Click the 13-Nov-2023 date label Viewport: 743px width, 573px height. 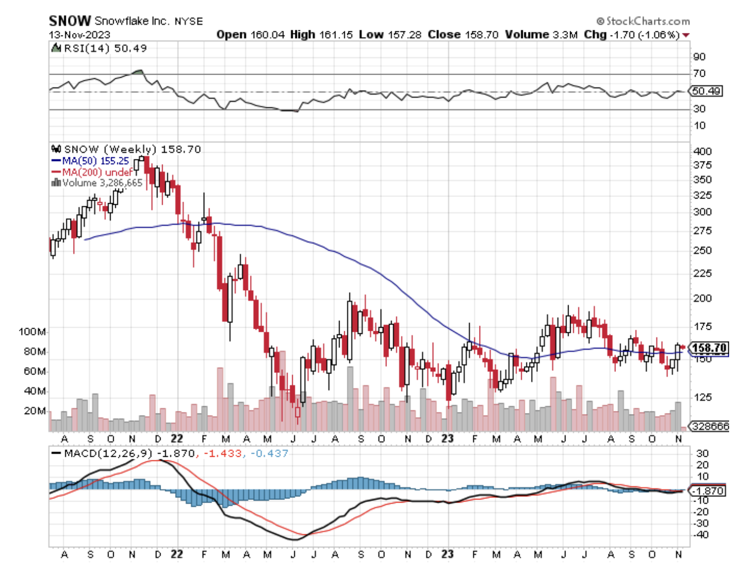pos(79,35)
